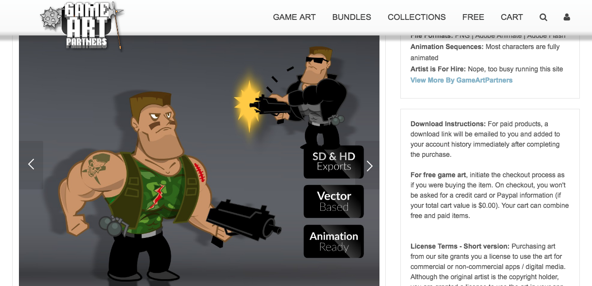
Task: Go to Game Art Partners logo home
Action: [x=82, y=25]
